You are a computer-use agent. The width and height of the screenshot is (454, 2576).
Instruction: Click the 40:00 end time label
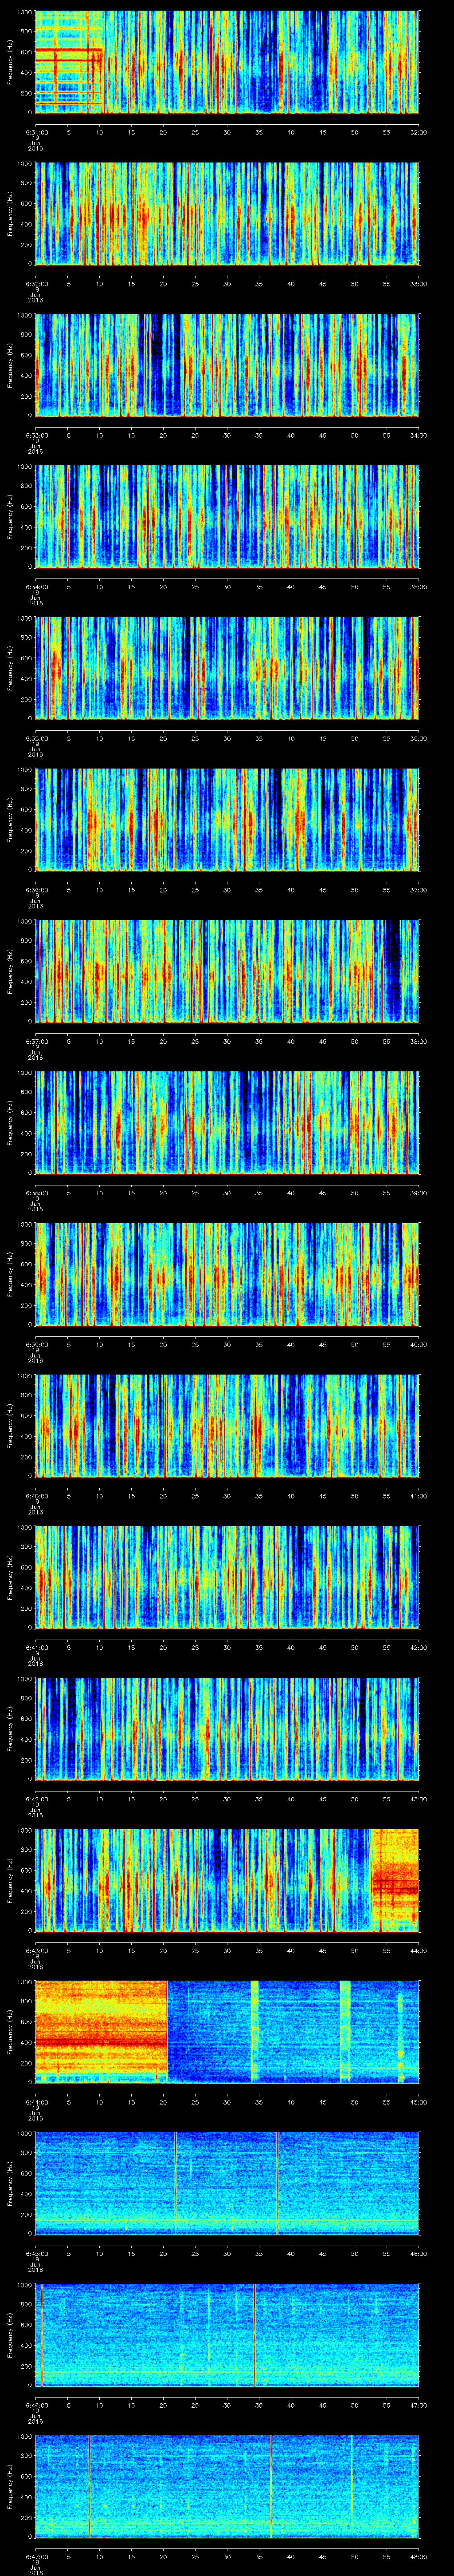(418, 1344)
